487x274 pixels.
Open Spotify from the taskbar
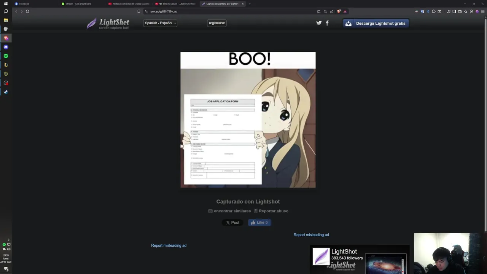coord(6,56)
